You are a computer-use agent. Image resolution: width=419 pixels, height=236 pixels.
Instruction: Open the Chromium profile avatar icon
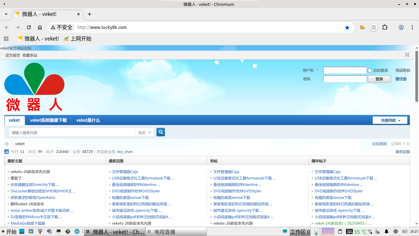click(401, 27)
